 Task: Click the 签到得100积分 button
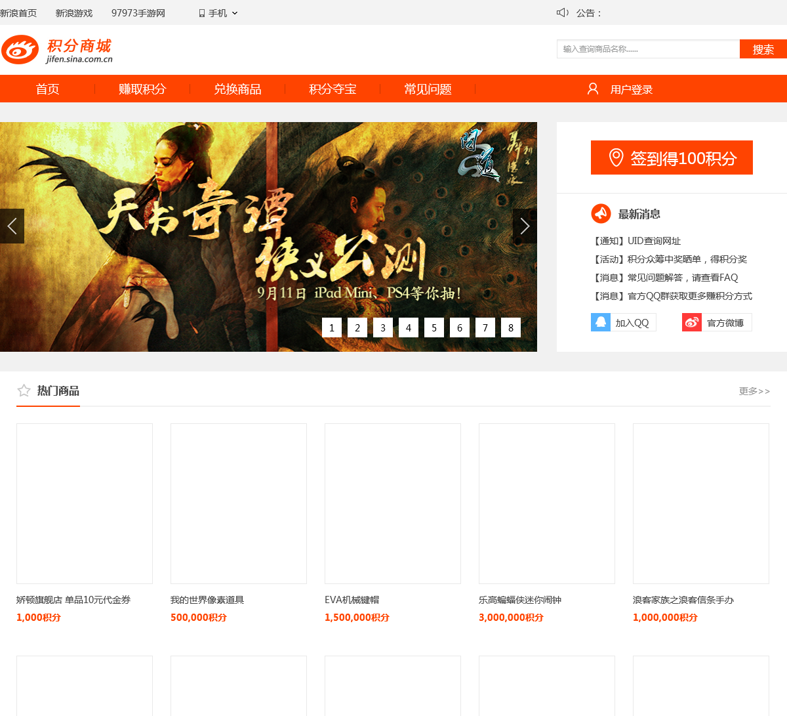pos(672,158)
